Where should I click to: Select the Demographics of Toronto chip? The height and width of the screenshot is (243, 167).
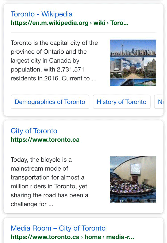tap(50, 102)
